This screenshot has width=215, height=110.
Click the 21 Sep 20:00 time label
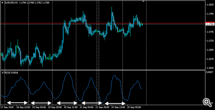[102, 107]
